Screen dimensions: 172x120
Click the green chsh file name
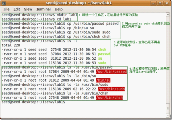click(102, 50)
